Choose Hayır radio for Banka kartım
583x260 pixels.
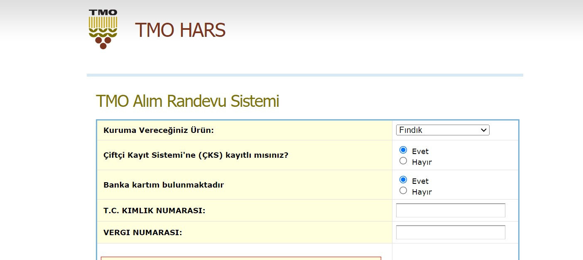point(403,191)
